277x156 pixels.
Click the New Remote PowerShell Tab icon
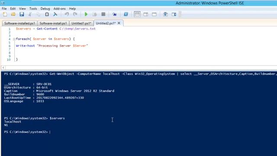(x=114, y=14)
